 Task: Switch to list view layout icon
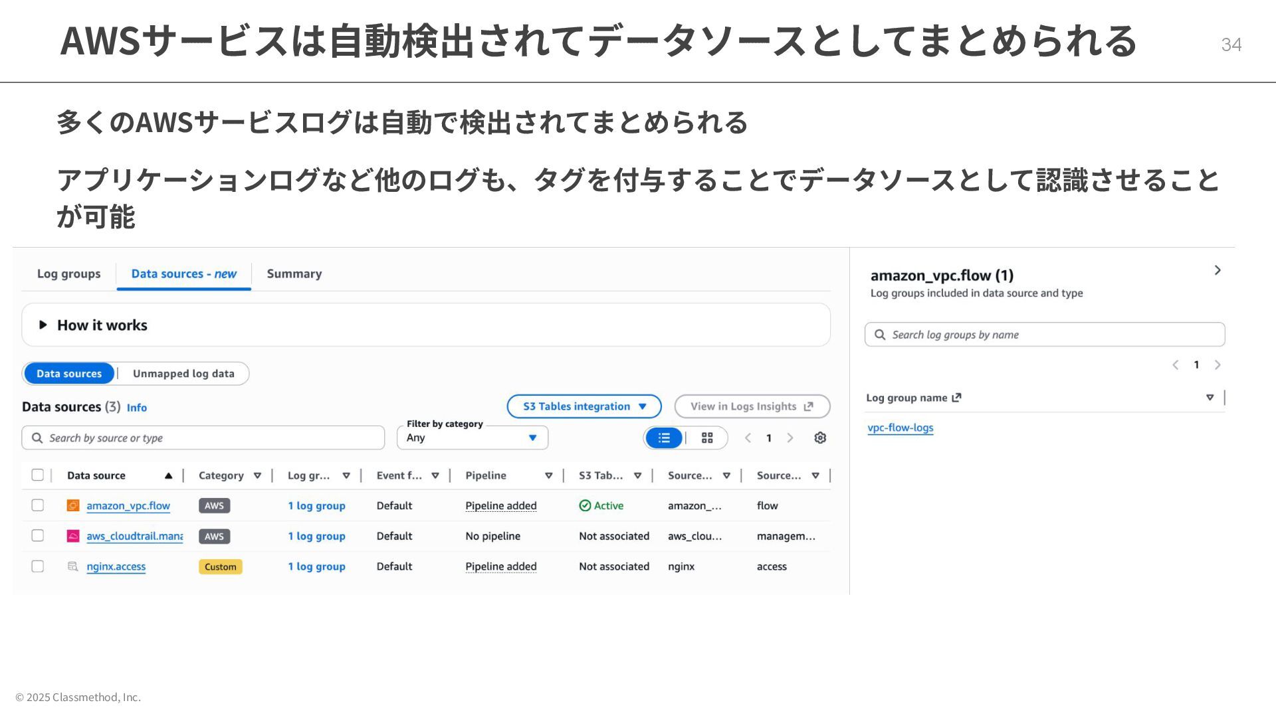click(x=664, y=438)
